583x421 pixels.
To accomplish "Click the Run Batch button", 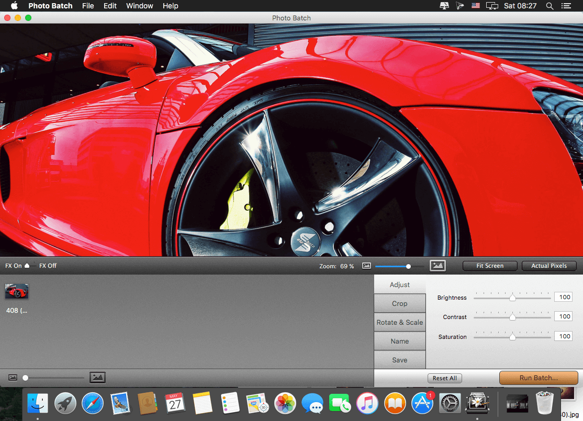I will [539, 378].
